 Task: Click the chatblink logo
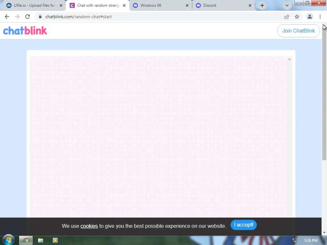click(25, 31)
